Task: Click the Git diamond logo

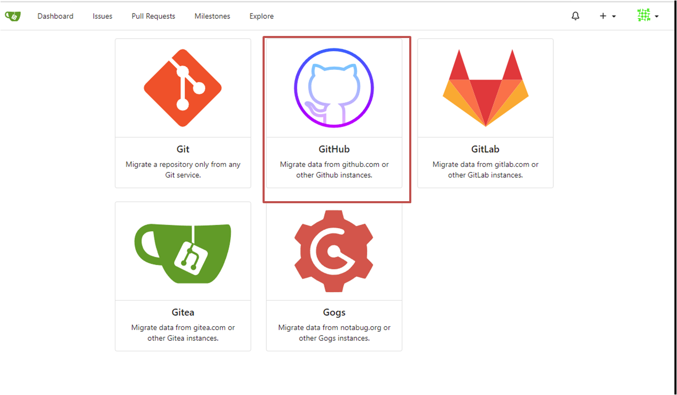Action: (183, 88)
